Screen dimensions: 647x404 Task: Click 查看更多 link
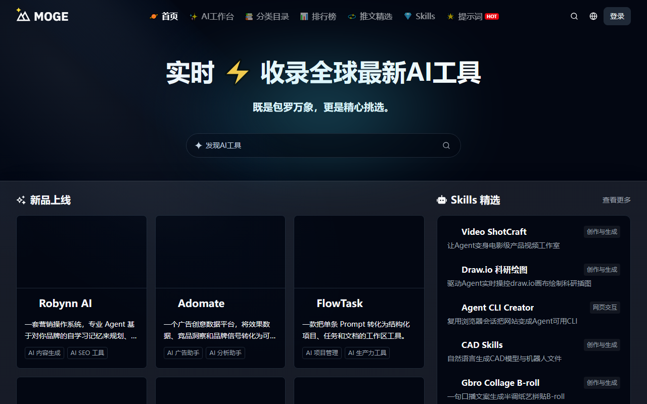(x=617, y=200)
